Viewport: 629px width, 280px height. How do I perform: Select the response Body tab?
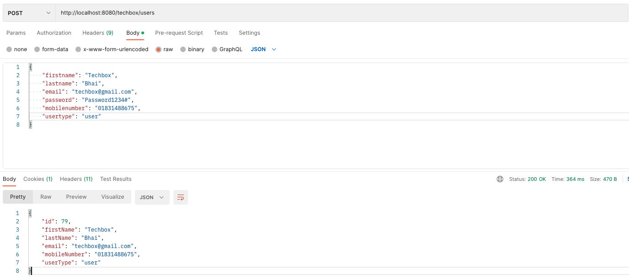tap(9, 179)
